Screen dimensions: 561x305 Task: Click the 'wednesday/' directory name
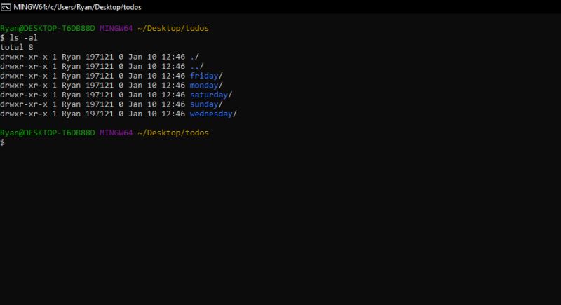[213, 114]
